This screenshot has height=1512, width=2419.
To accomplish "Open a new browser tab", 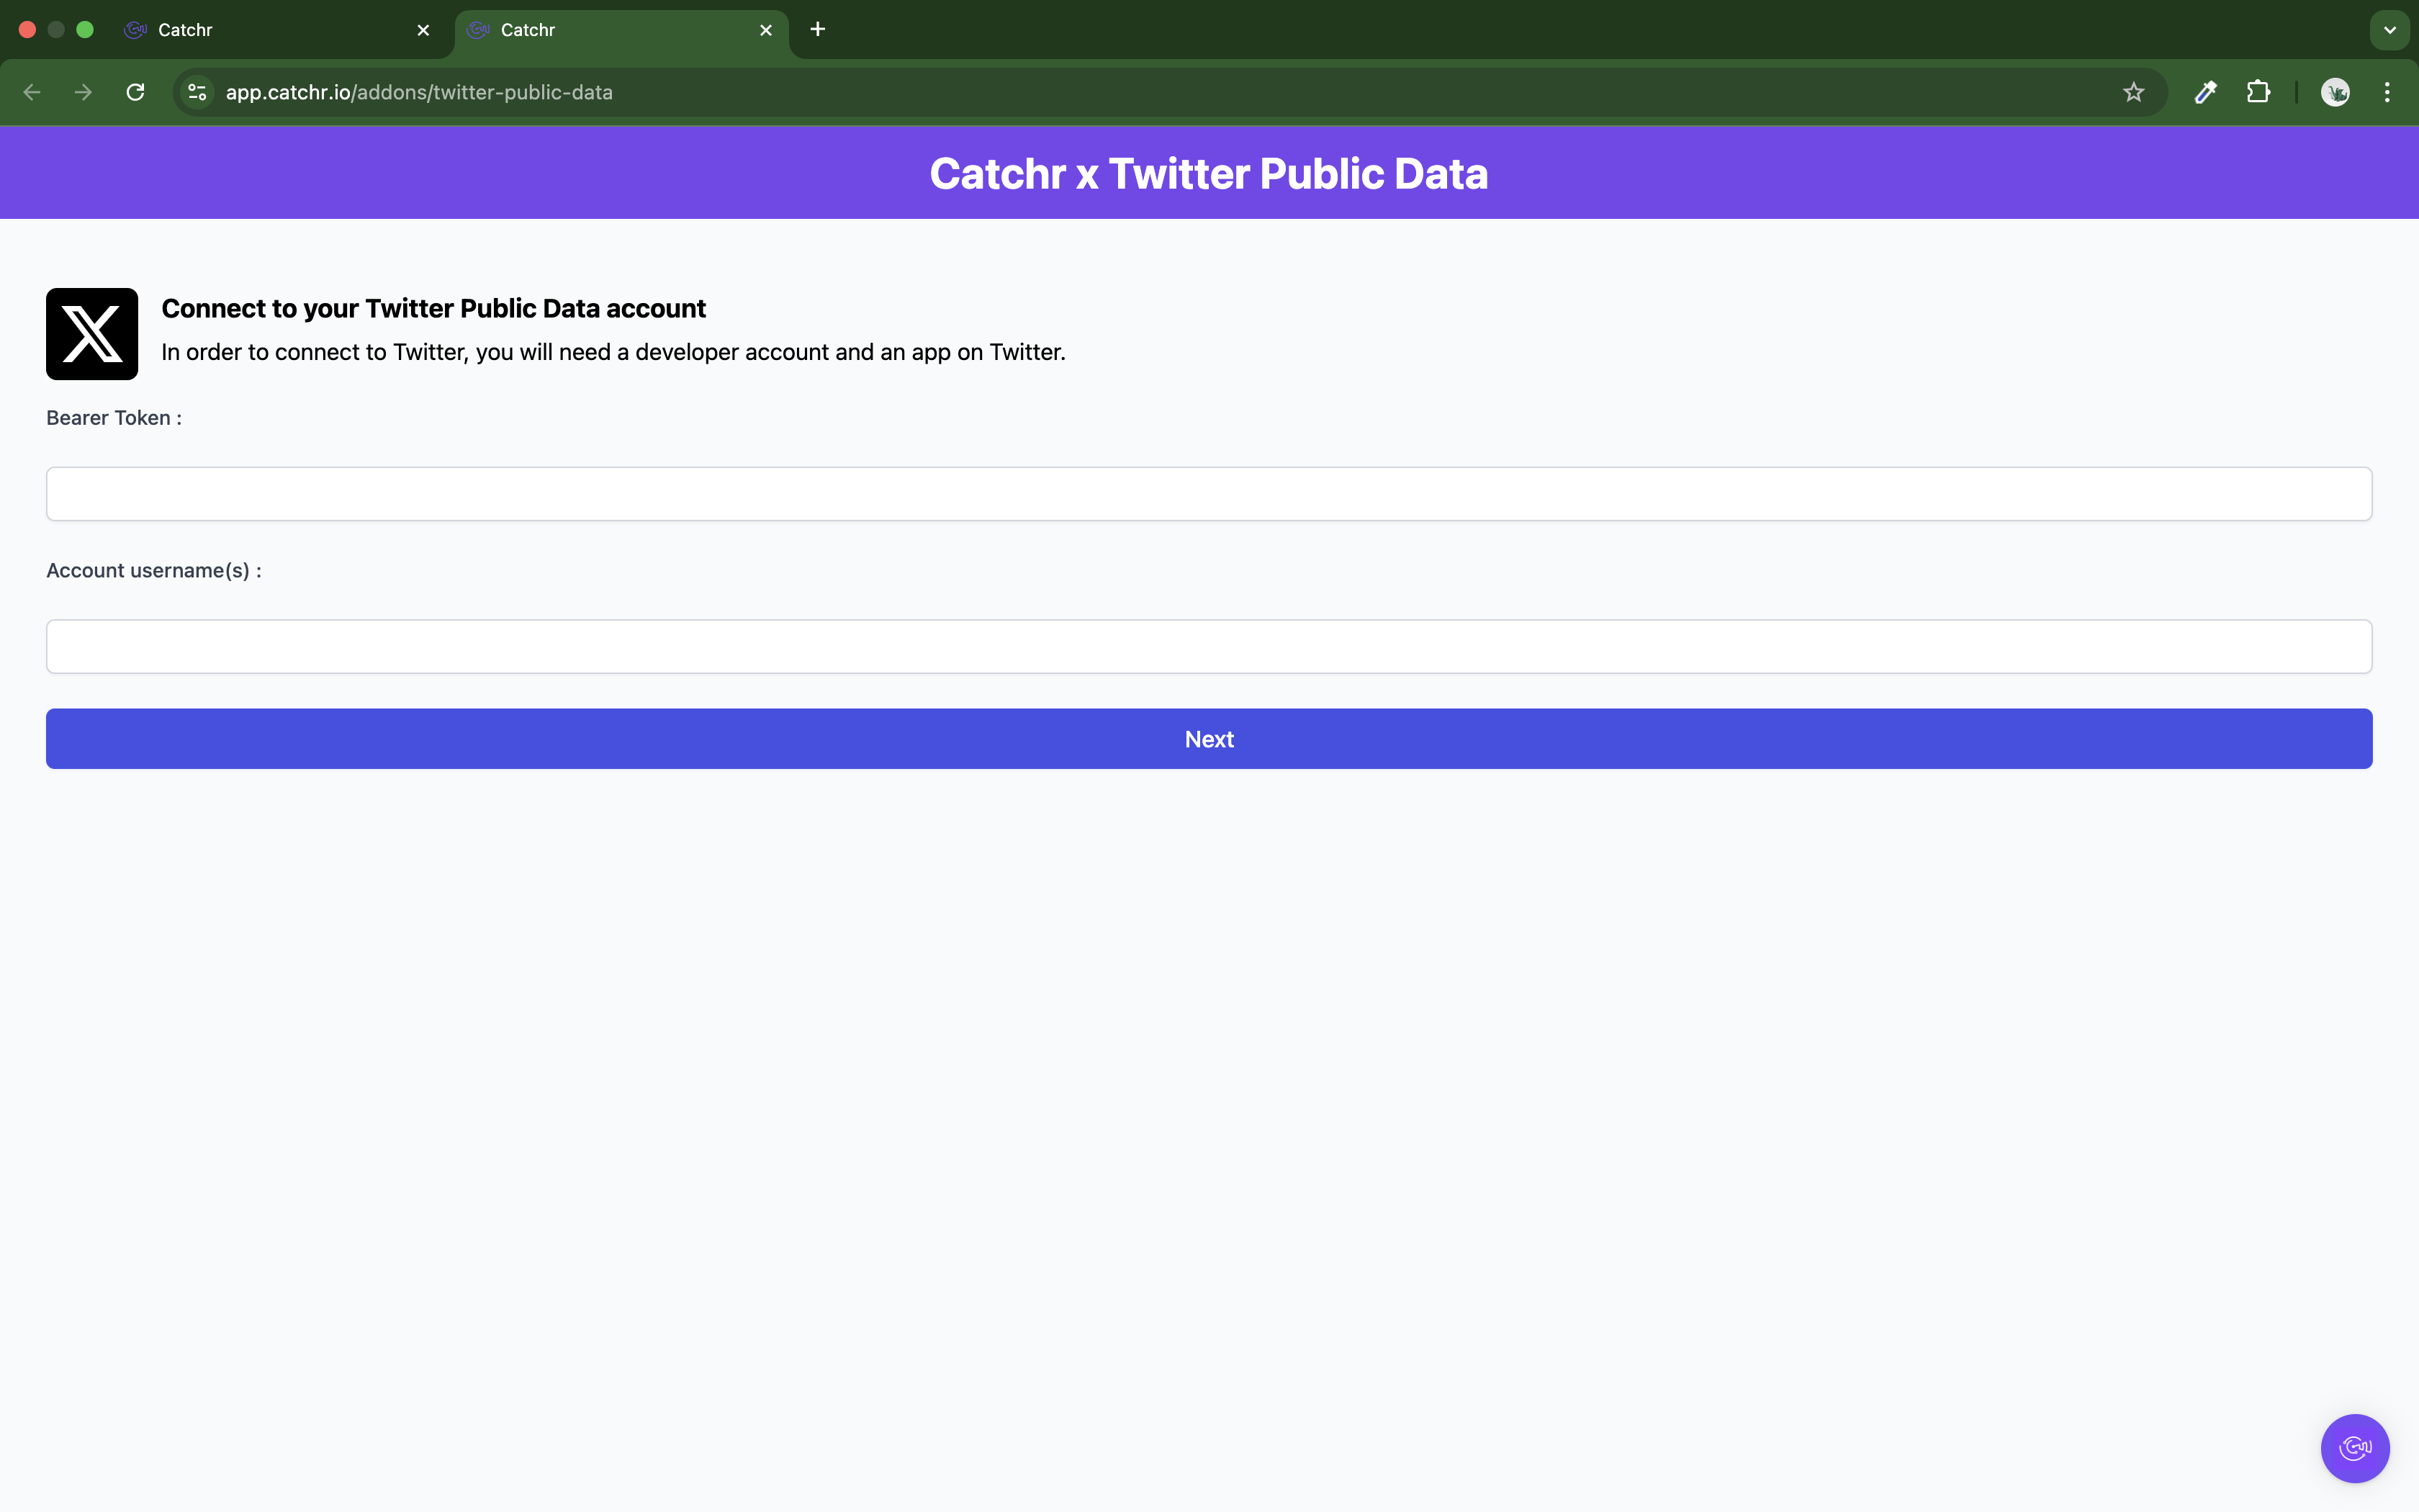I will click(x=818, y=30).
